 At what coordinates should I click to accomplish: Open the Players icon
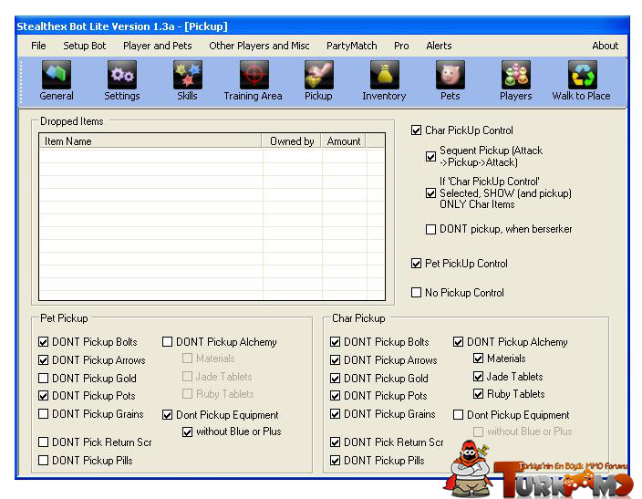point(515,76)
